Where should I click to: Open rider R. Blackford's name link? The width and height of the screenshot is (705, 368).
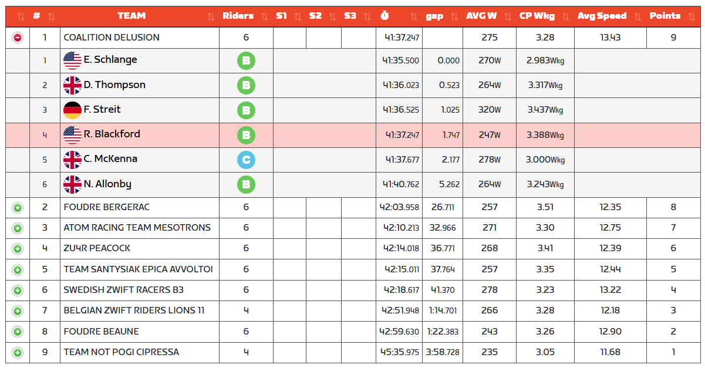click(112, 134)
